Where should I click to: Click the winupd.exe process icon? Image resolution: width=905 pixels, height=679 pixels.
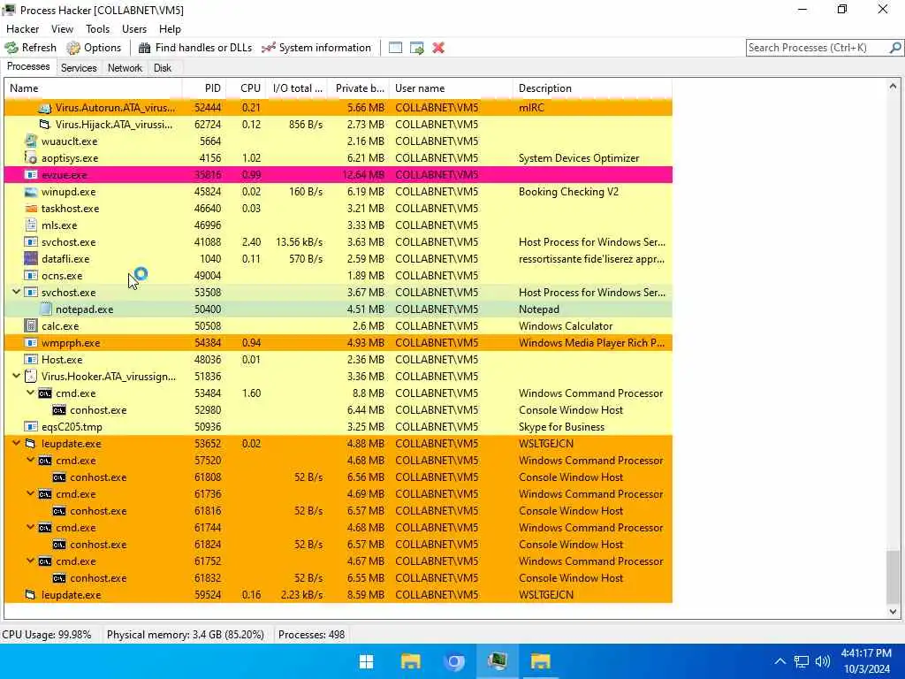pyautogui.click(x=31, y=192)
